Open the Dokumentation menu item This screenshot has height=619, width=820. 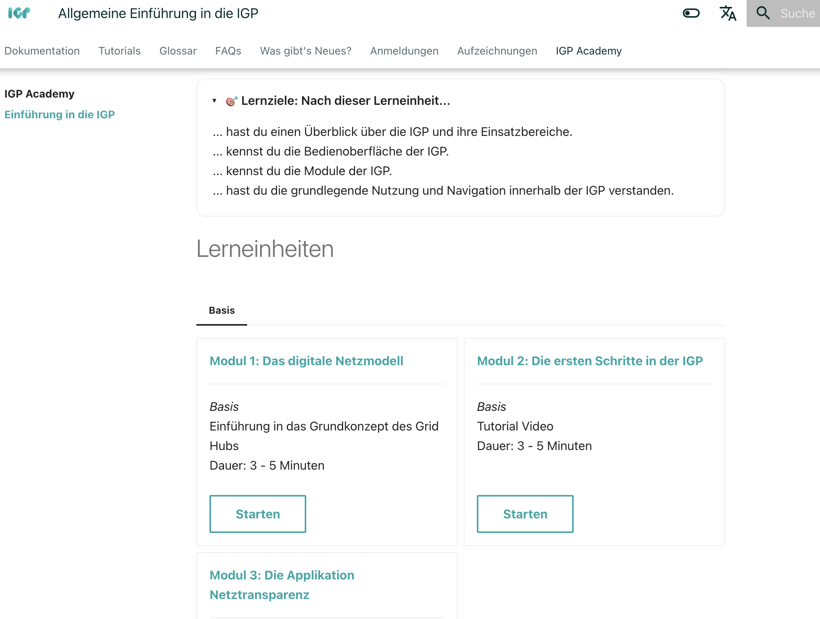42,51
